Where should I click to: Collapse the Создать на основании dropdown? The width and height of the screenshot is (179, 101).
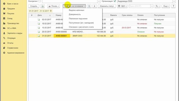click(74, 6)
